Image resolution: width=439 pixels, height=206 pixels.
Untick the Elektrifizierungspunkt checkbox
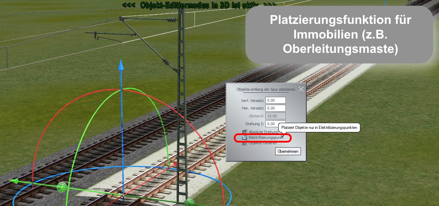coord(244,138)
